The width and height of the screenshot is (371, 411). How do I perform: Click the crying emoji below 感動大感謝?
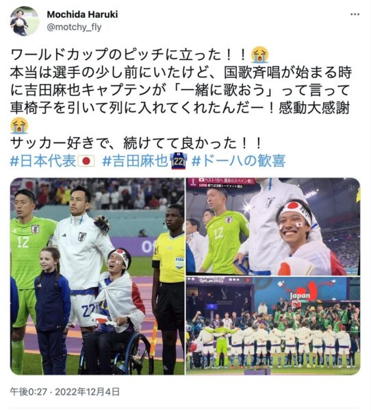pyautogui.click(x=19, y=126)
